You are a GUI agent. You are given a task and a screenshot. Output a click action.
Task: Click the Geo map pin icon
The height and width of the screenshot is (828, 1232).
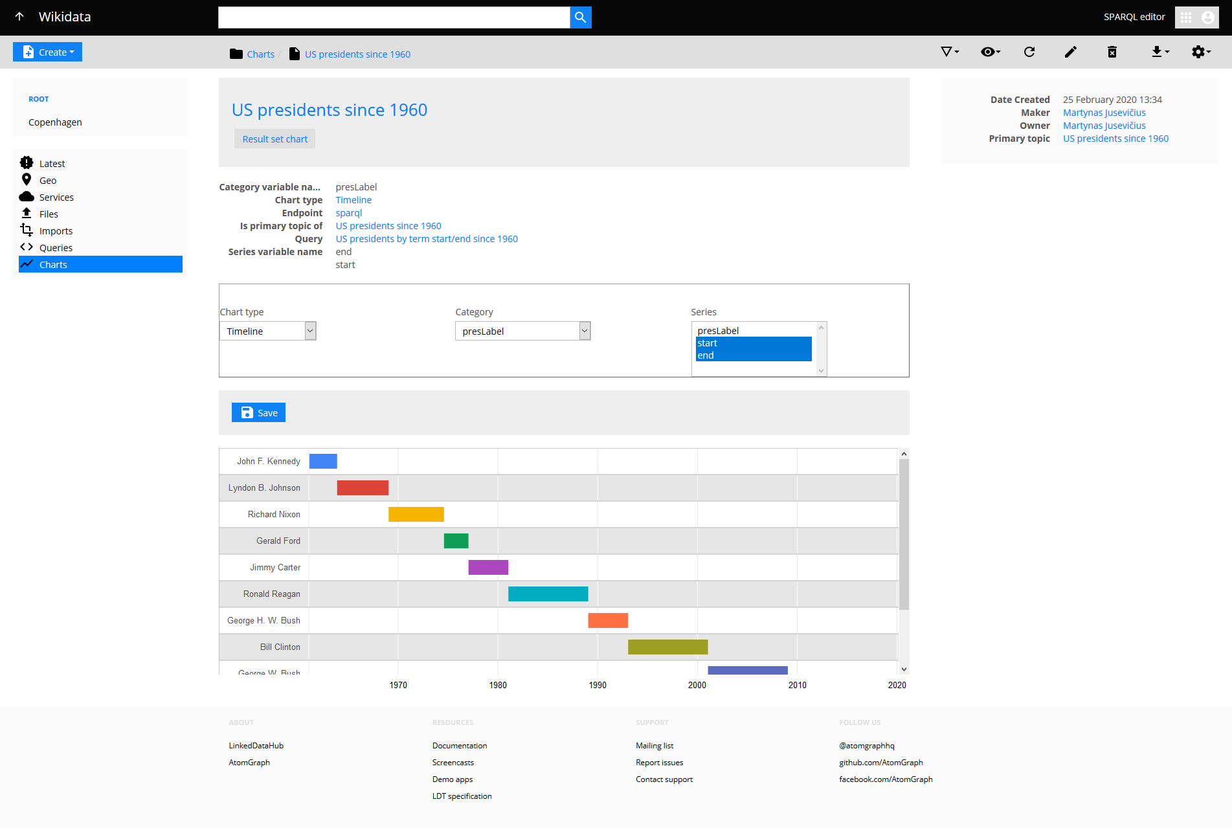[x=27, y=179]
